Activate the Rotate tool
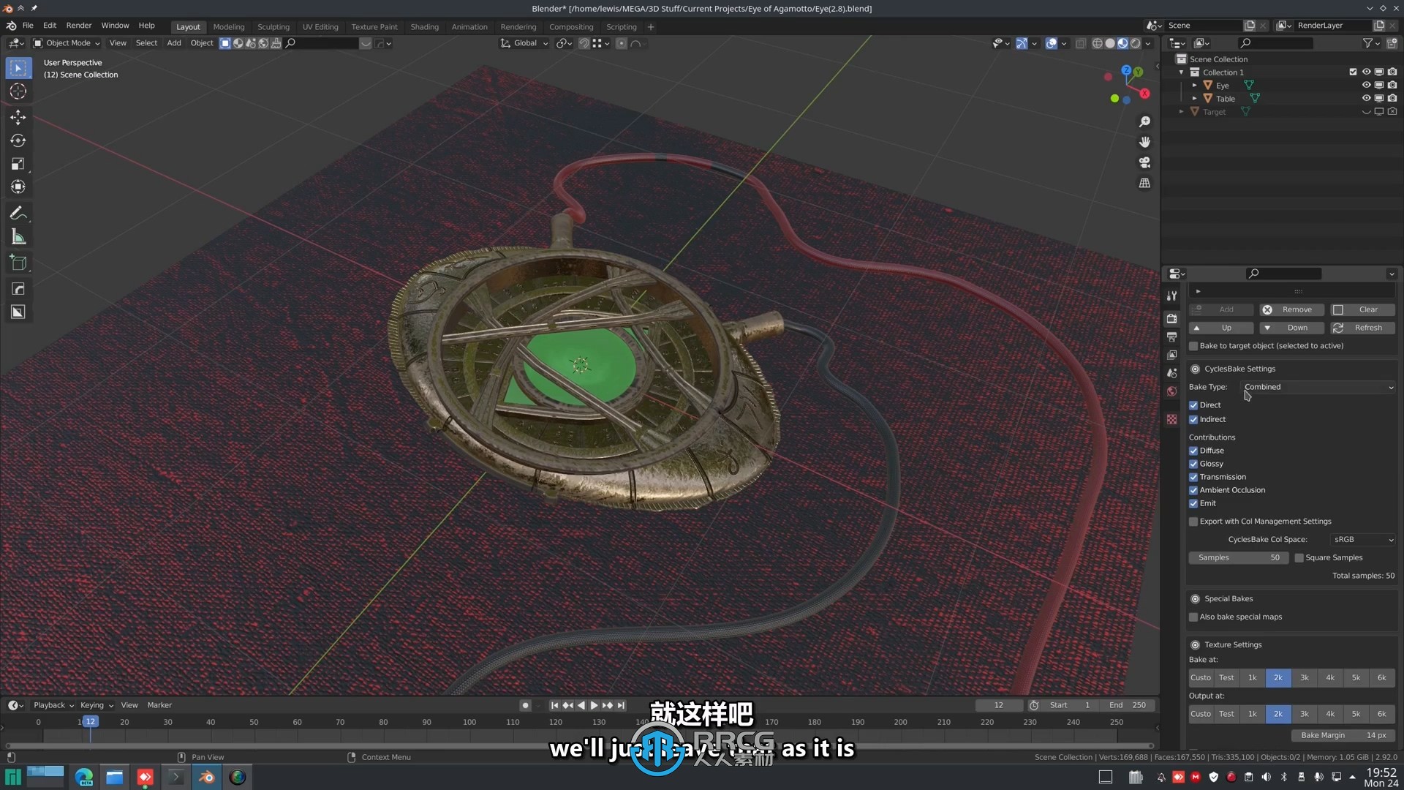The image size is (1404, 790). tap(18, 140)
